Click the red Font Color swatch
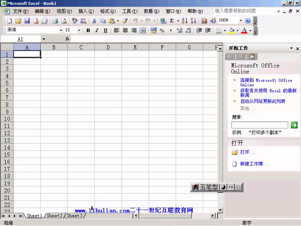 click(x=244, y=31)
